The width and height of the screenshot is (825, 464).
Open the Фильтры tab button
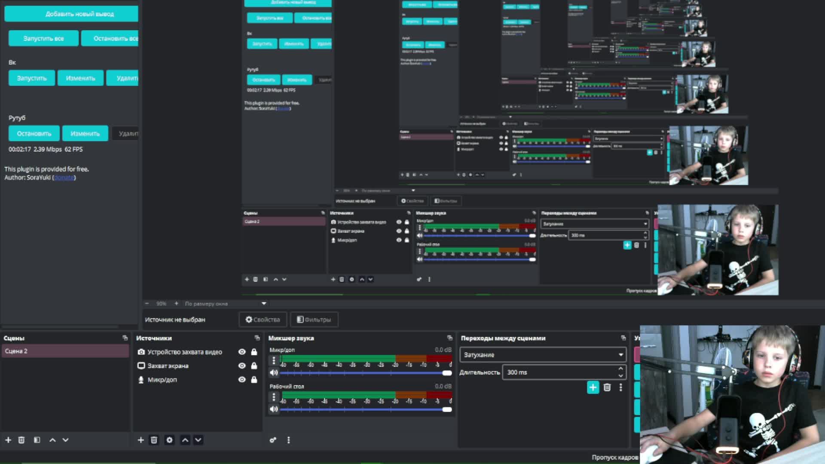pos(314,320)
